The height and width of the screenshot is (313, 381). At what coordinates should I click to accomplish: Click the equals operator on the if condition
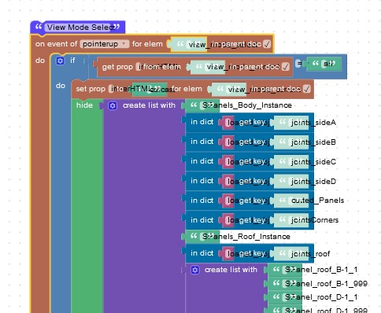point(298,64)
